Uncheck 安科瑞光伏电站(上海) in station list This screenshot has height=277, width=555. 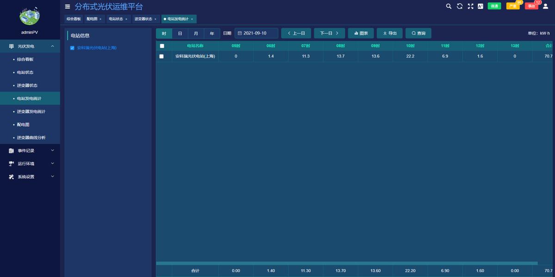(72, 48)
